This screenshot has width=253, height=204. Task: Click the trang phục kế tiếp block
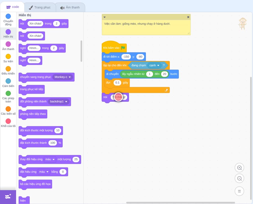pyautogui.click(x=32, y=89)
